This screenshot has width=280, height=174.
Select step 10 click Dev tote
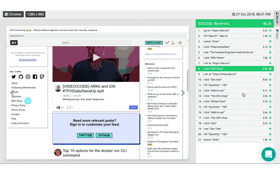(x=234, y=80)
